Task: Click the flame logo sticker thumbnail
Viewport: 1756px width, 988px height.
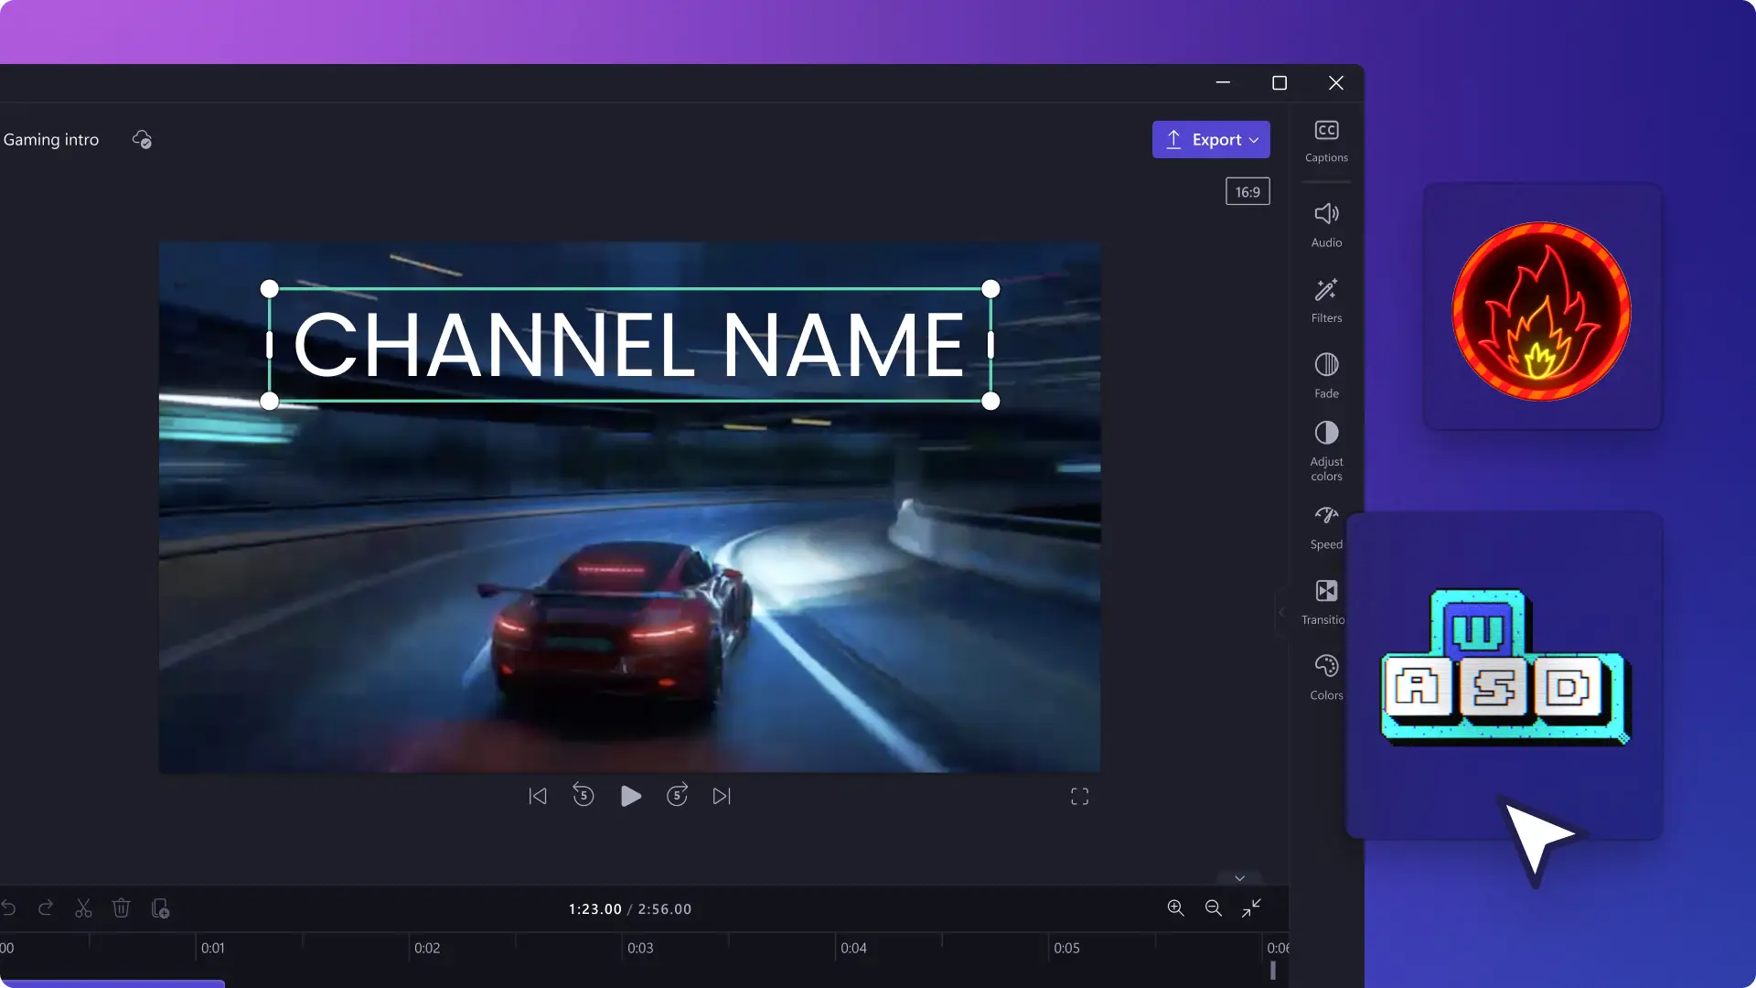Action: pos(1541,306)
